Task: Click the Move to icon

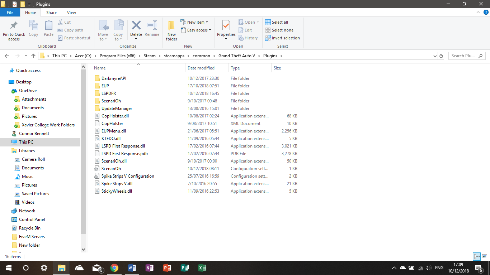Action: (x=103, y=26)
